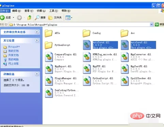Collapse the Details panel

tap(37, 74)
